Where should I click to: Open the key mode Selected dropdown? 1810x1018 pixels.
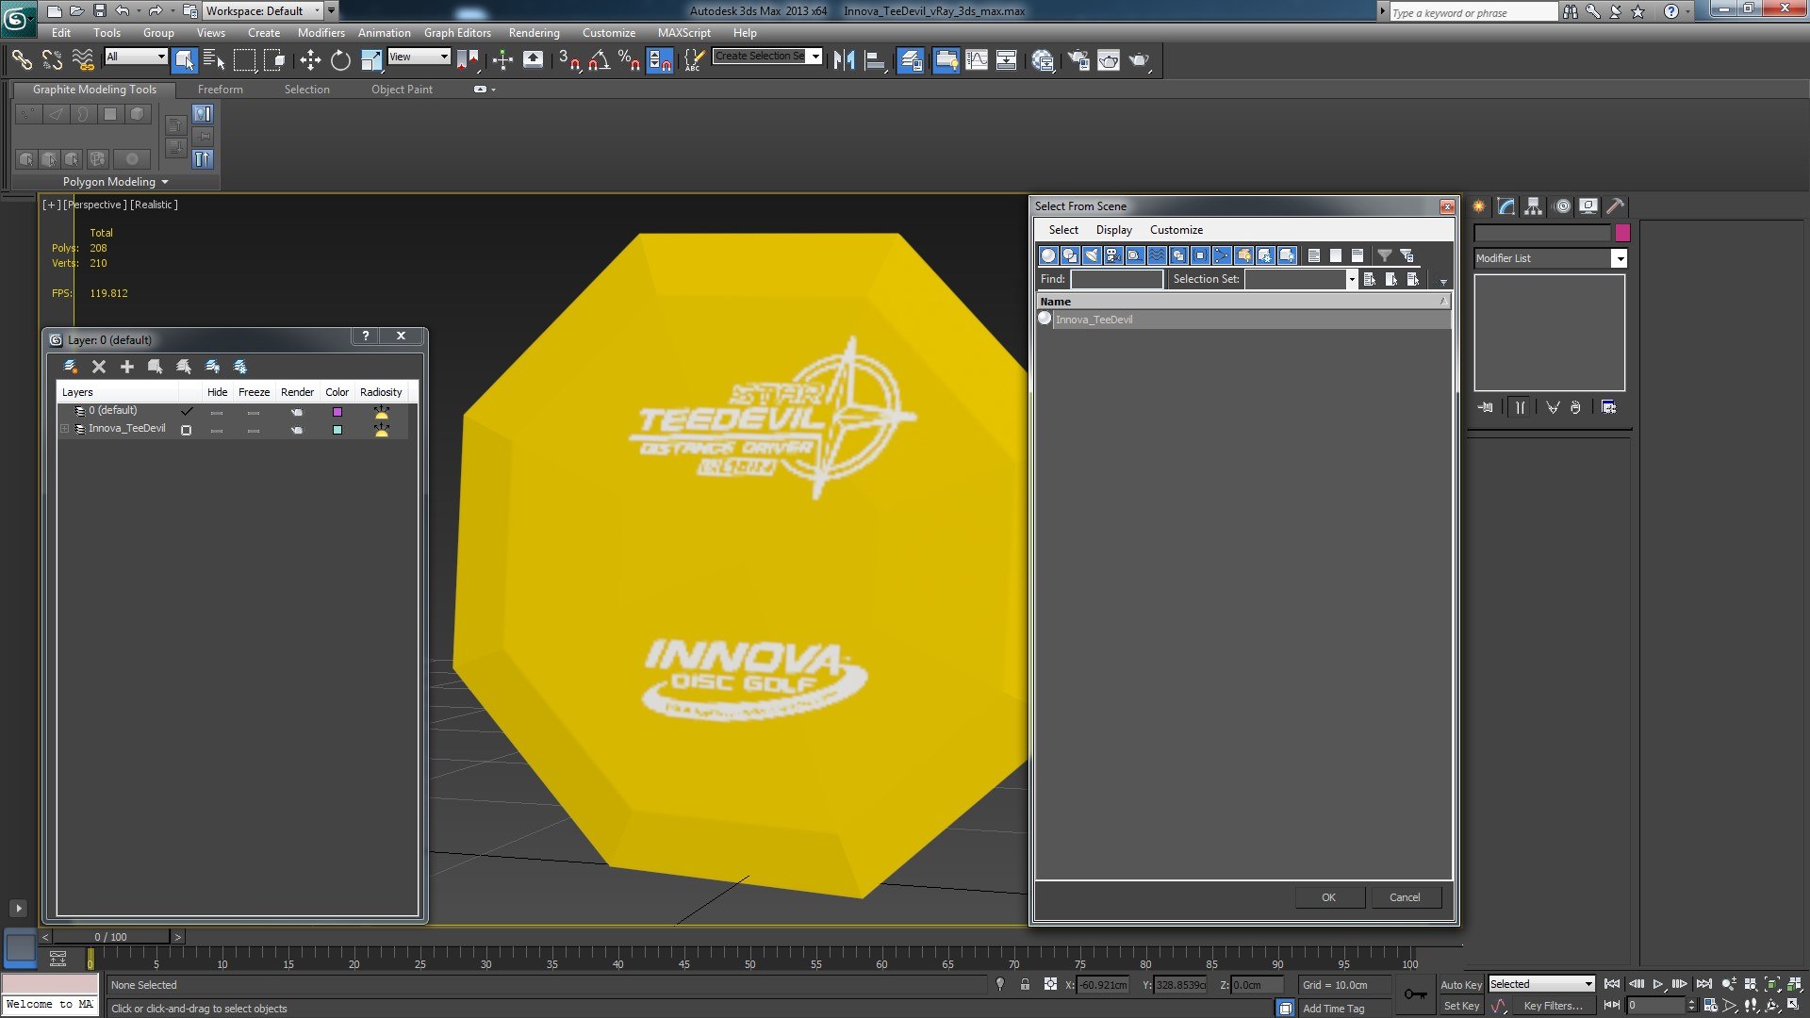1541,984
